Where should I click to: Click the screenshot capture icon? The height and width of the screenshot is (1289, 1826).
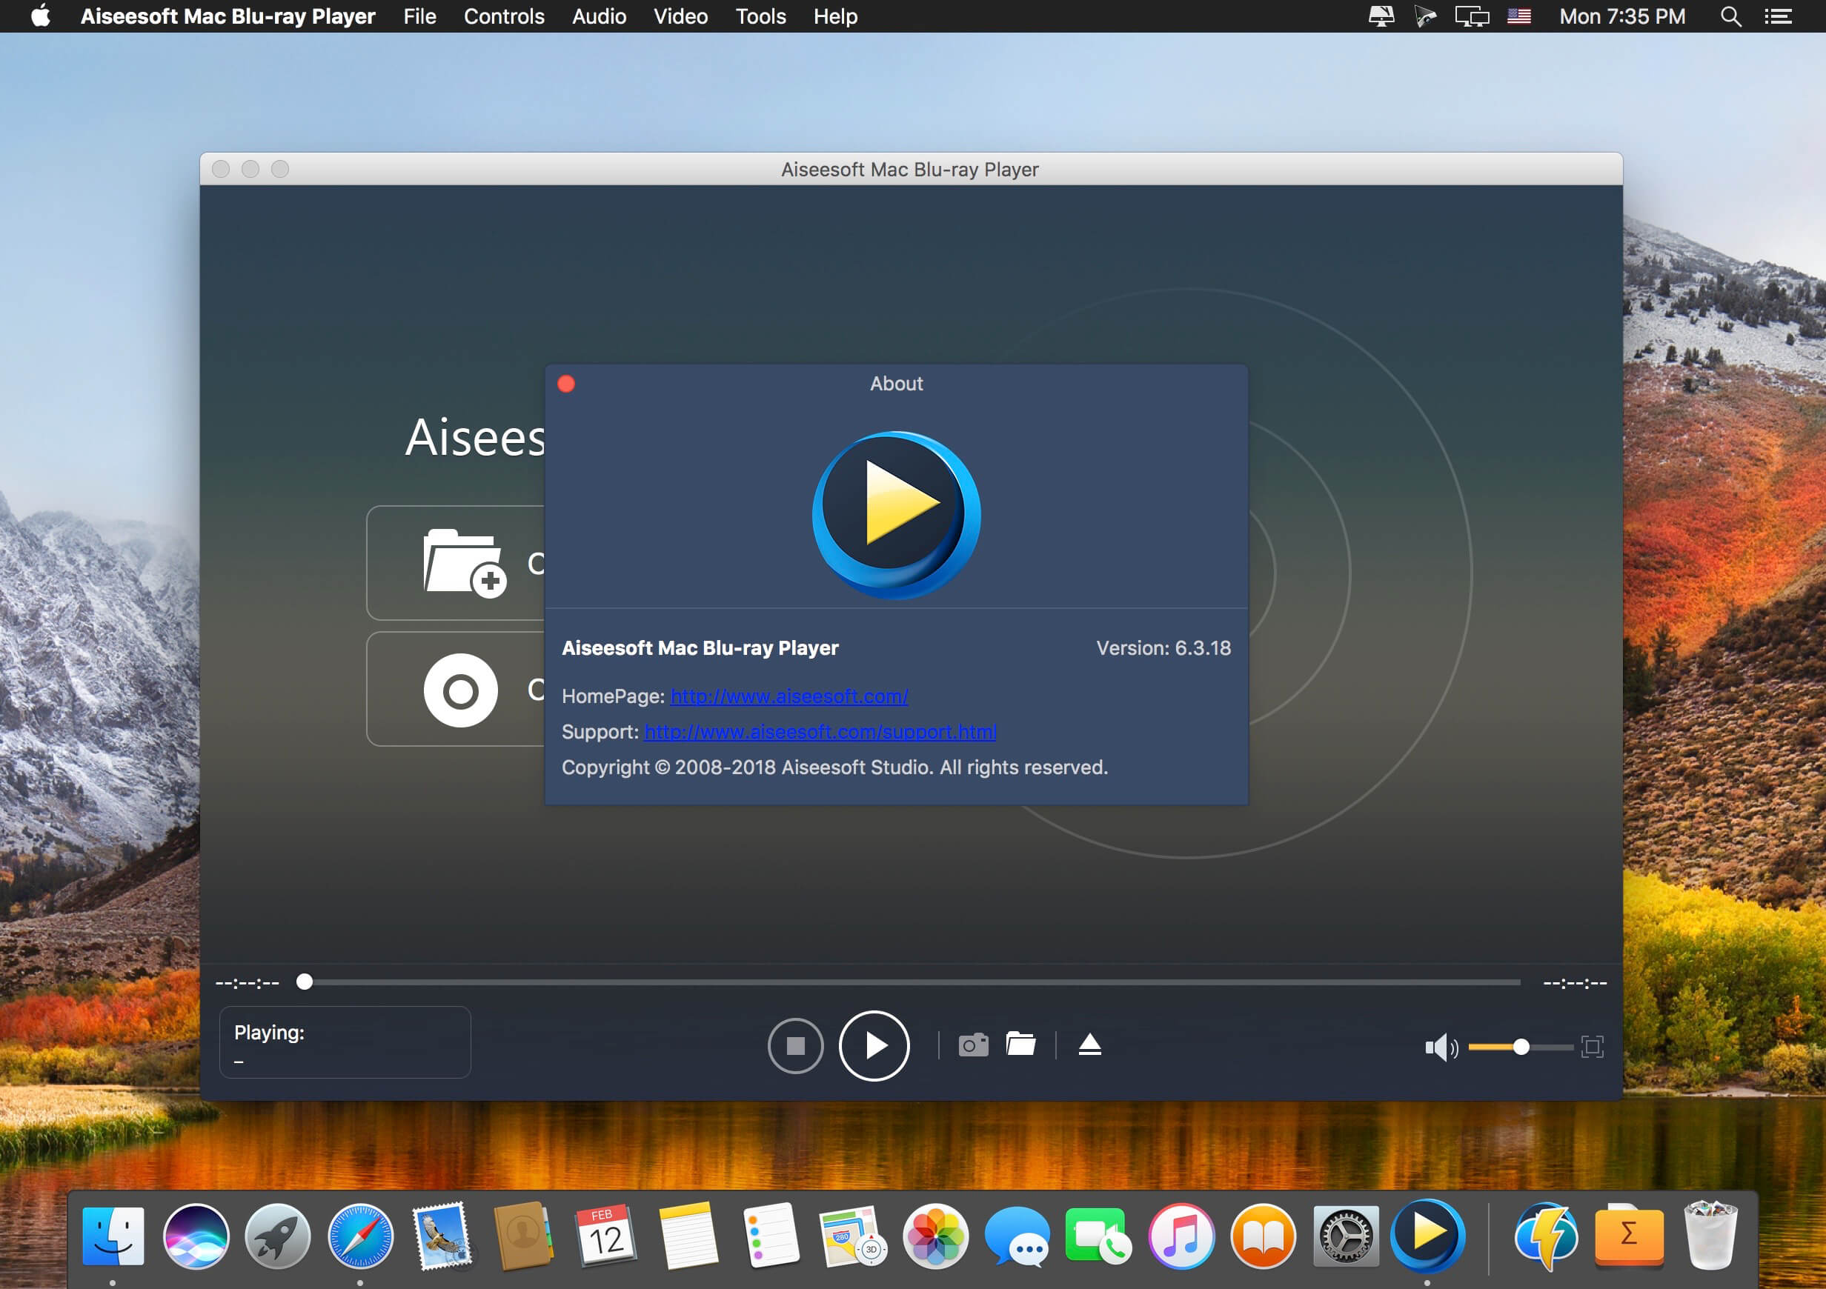click(972, 1045)
